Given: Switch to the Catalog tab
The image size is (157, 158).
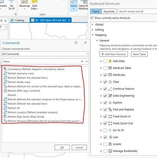Looking at the screenshot, I should coord(17,20).
